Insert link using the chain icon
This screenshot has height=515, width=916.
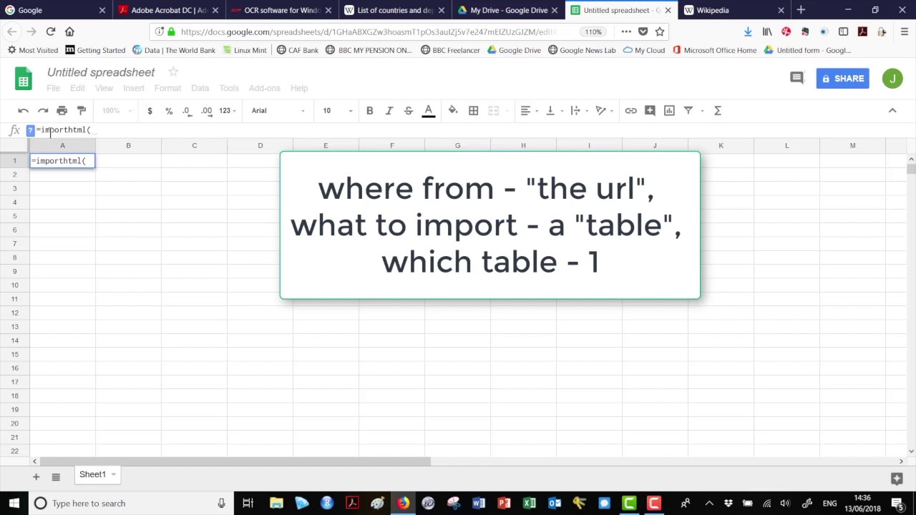tap(630, 110)
